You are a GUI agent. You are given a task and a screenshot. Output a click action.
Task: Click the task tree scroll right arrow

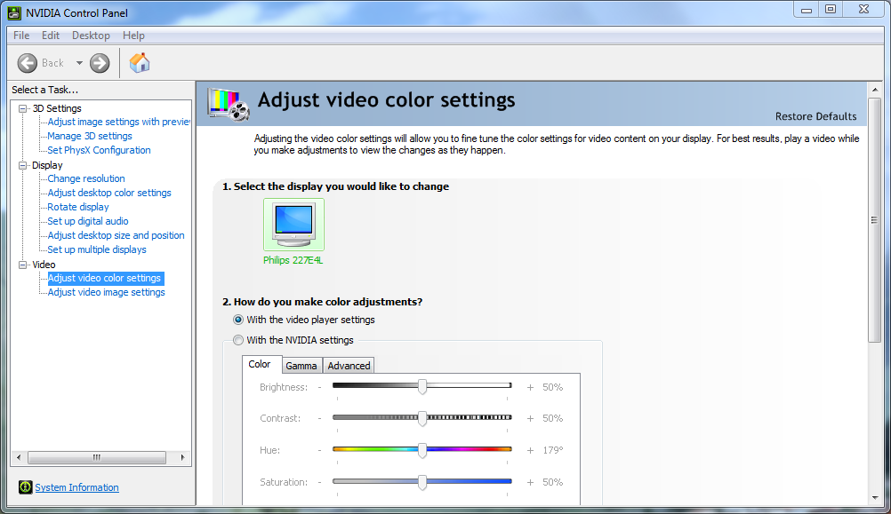click(x=182, y=457)
